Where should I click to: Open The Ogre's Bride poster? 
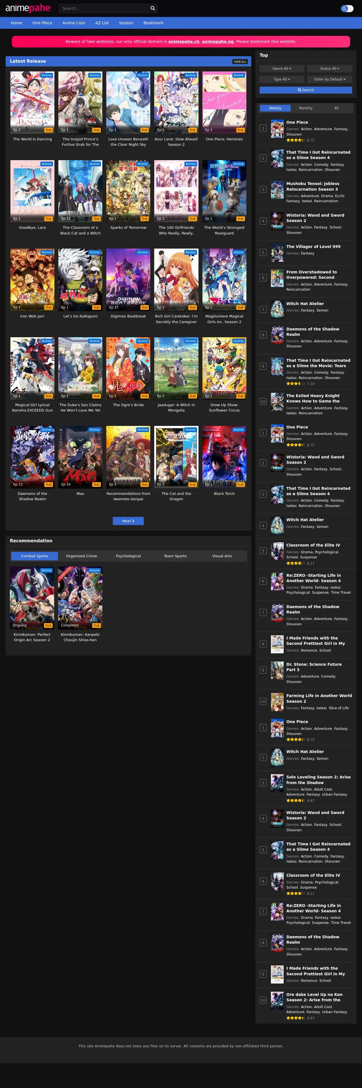tap(128, 369)
